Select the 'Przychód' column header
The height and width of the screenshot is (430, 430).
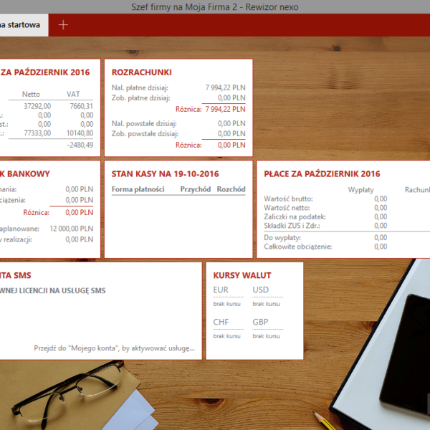click(x=196, y=189)
